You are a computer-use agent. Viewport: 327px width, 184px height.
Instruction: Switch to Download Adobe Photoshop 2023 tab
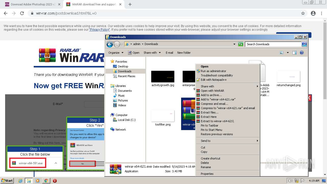pos(33,4)
